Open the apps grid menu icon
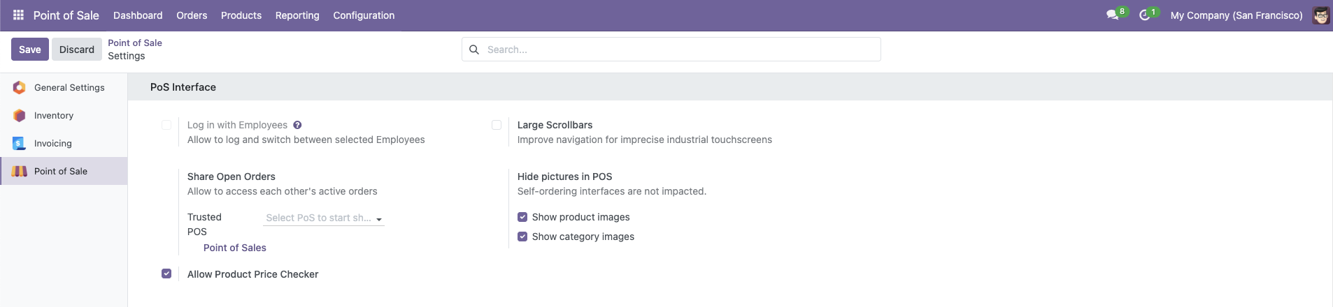 coord(18,15)
